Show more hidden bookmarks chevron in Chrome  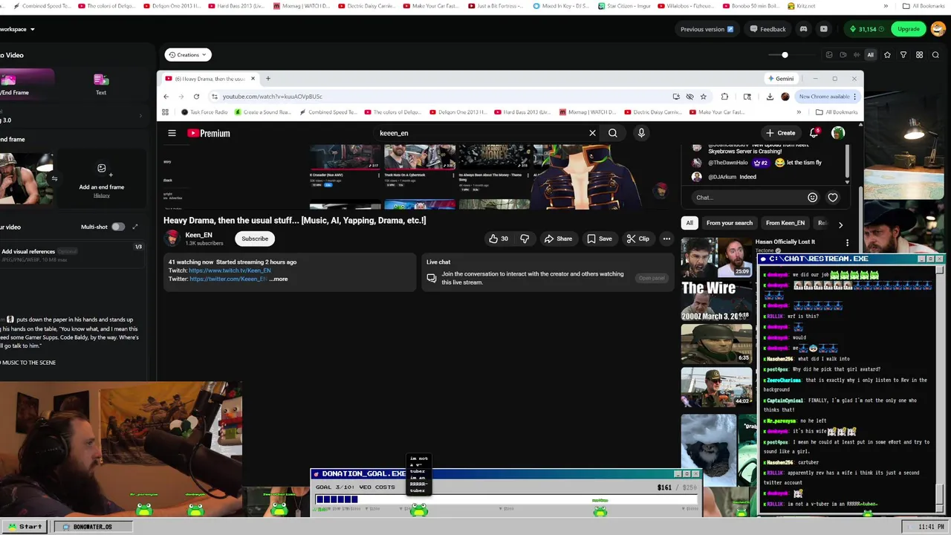[799, 112]
